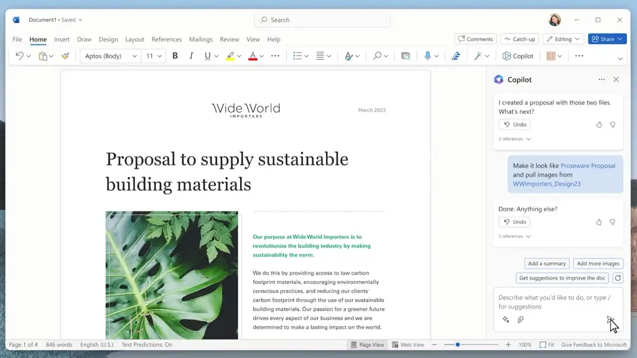Click the sparkle prompt guide icon
Viewport: 637px width, 358px height.
(x=506, y=319)
